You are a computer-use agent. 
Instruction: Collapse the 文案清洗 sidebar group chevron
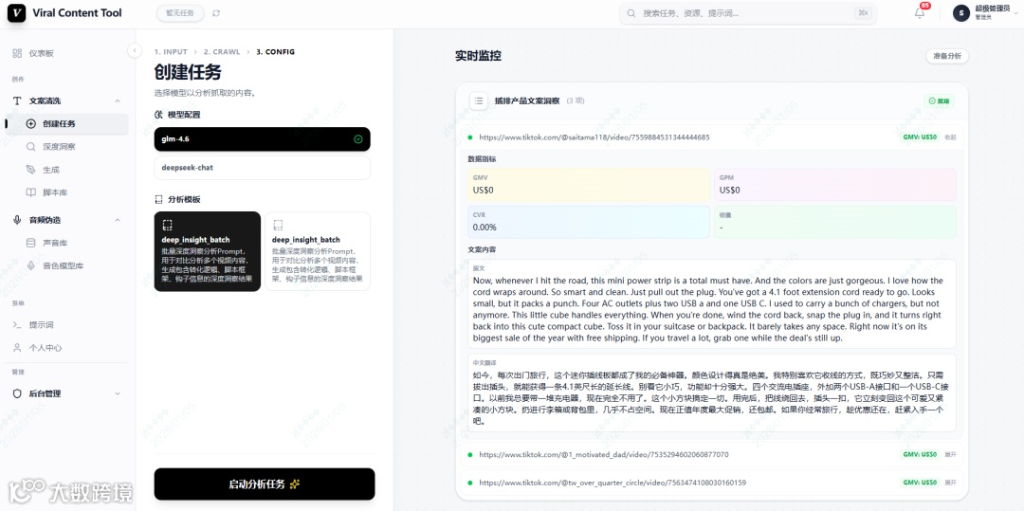(118, 101)
